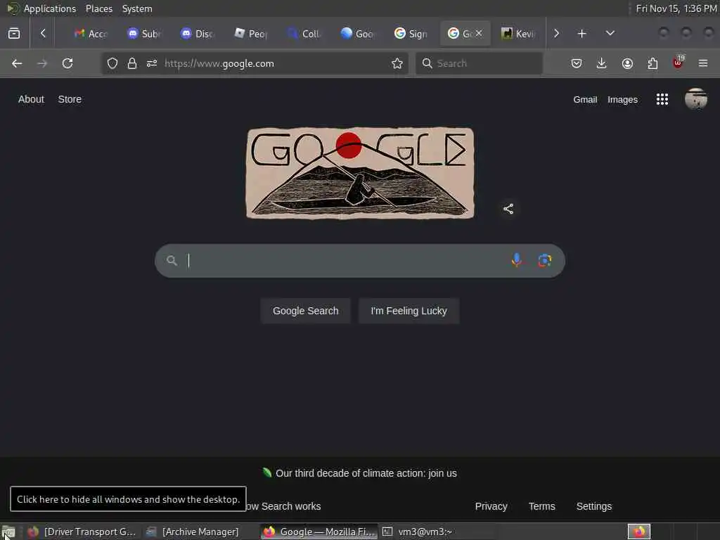720x540 pixels.
Task: Click the Google Search button
Action: [x=305, y=311]
